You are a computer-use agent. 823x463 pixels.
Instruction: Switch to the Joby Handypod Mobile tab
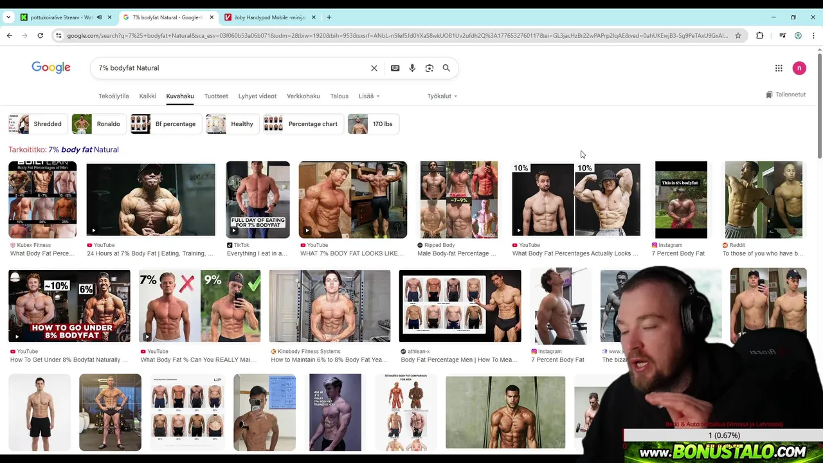(x=270, y=17)
